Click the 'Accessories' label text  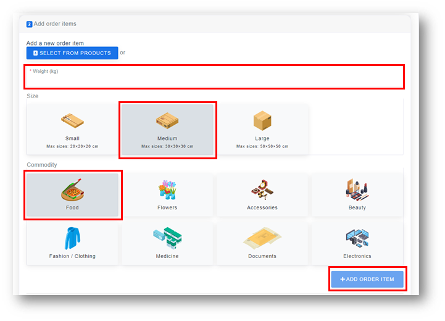click(x=262, y=207)
